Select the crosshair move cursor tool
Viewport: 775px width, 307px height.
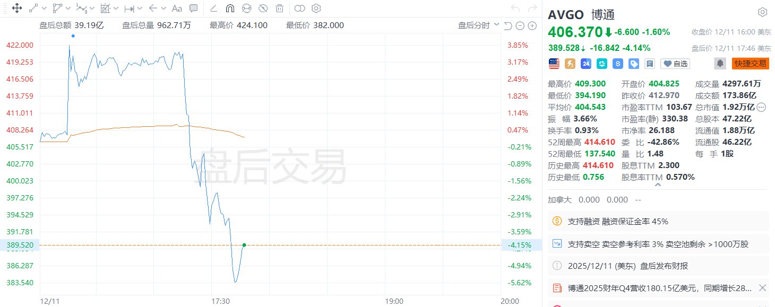[16, 8]
